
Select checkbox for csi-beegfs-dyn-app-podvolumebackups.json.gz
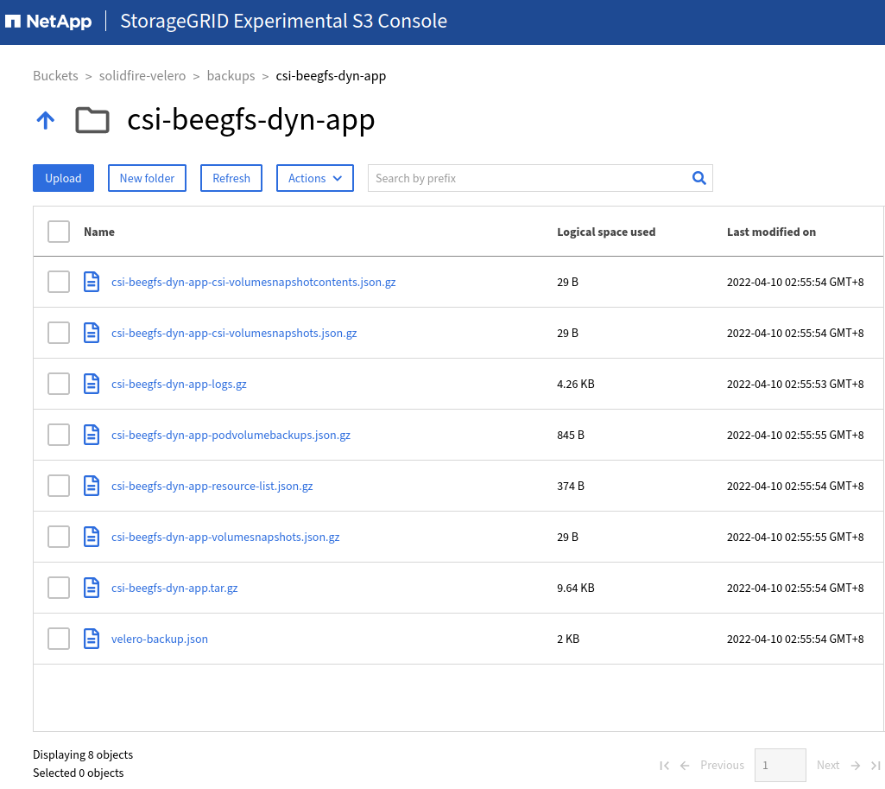(59, 435)
